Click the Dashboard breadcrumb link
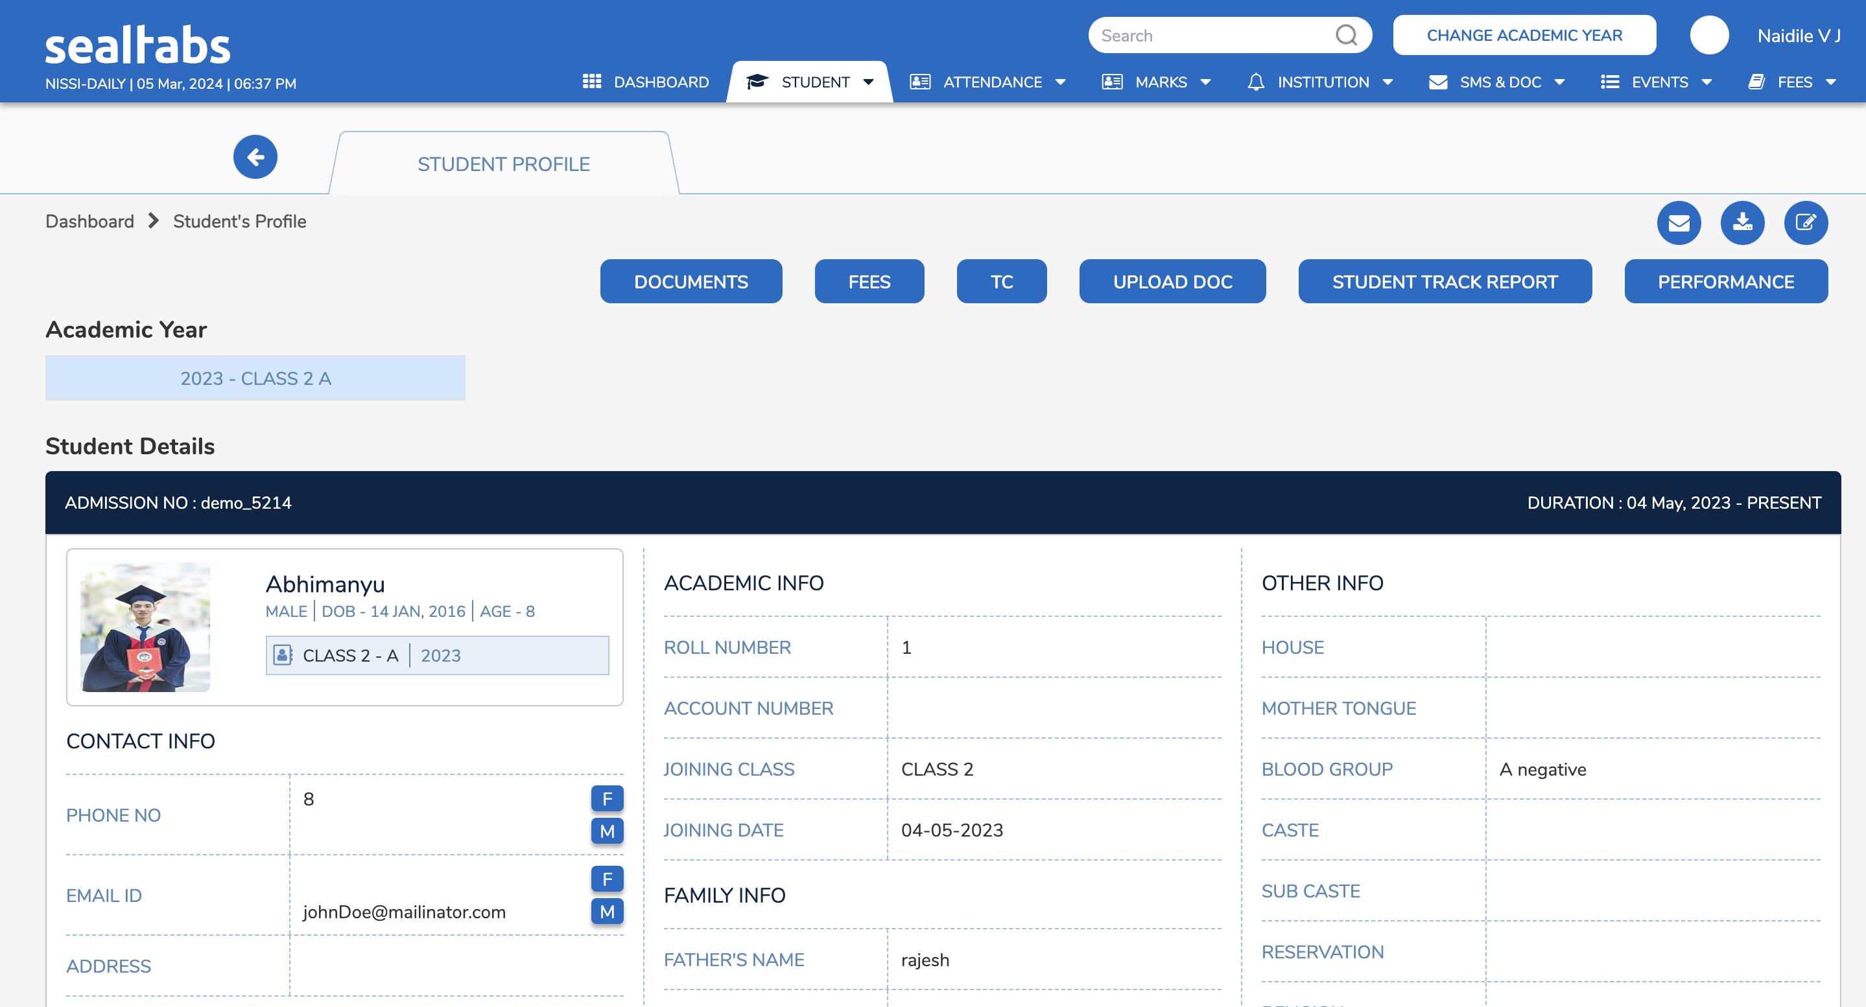This screenshot has height=1007, width=1866. click(x=90, y=221)
